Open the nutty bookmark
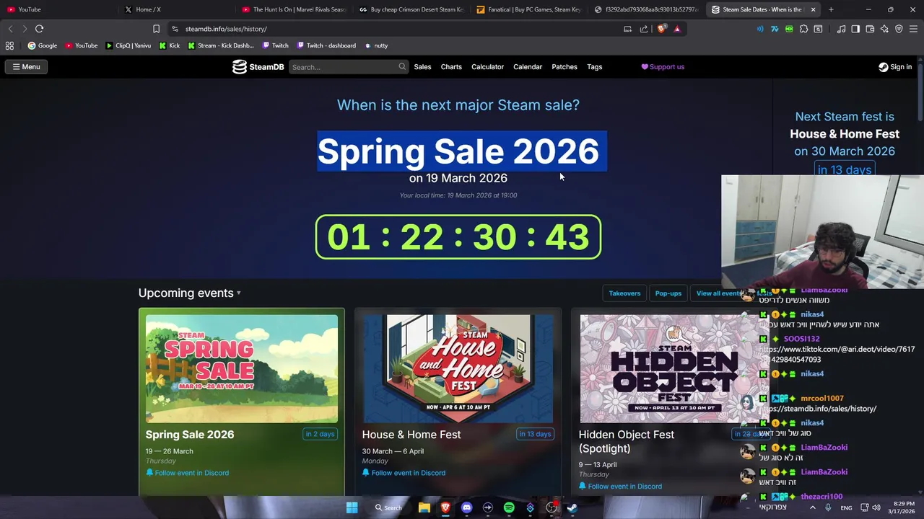 (377, 45)
